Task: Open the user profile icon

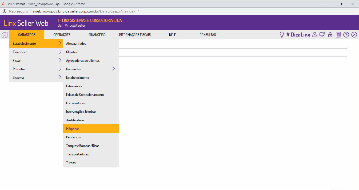Action: click(314, 35)
